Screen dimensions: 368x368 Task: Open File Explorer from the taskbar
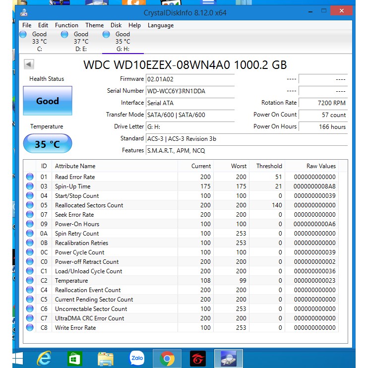105,359
